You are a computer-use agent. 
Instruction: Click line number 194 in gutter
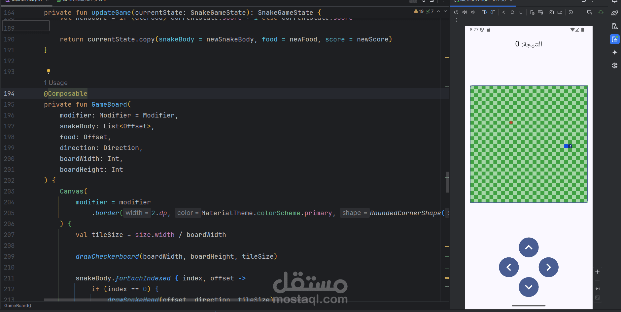[x=9, y=93]
